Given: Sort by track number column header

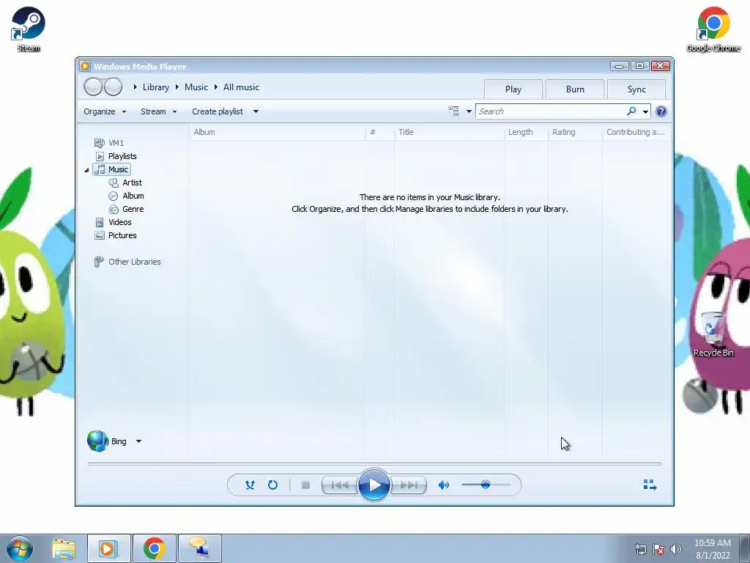Looking at the screenshot, I should [x=380, y=132].
